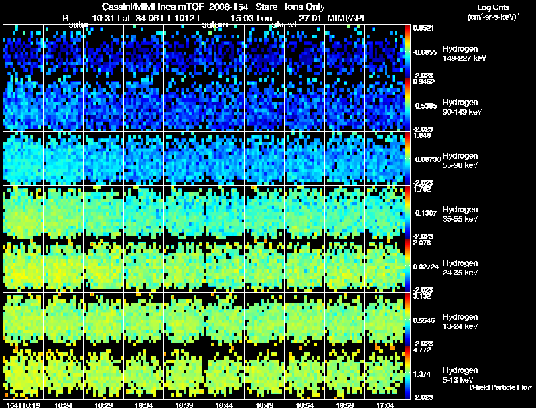Click the 0.08730 scale midpoint value
The height and width of the screenshot is (408, 536).
coord(427,159)
